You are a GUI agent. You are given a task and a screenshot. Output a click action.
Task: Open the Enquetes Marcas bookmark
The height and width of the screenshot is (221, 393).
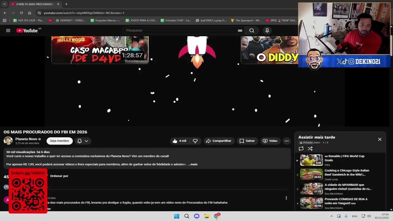(x=105, y=21)
